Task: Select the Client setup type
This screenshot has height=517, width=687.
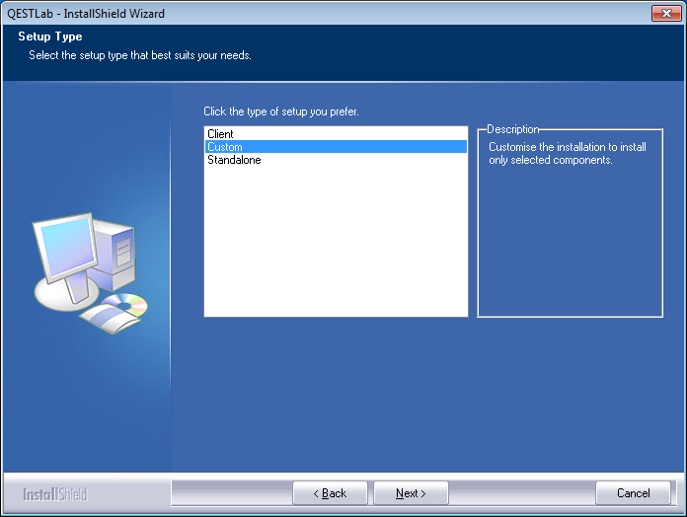Action: tap(221, 134)
